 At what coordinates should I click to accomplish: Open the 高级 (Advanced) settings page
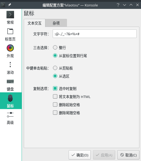point(10,118)
